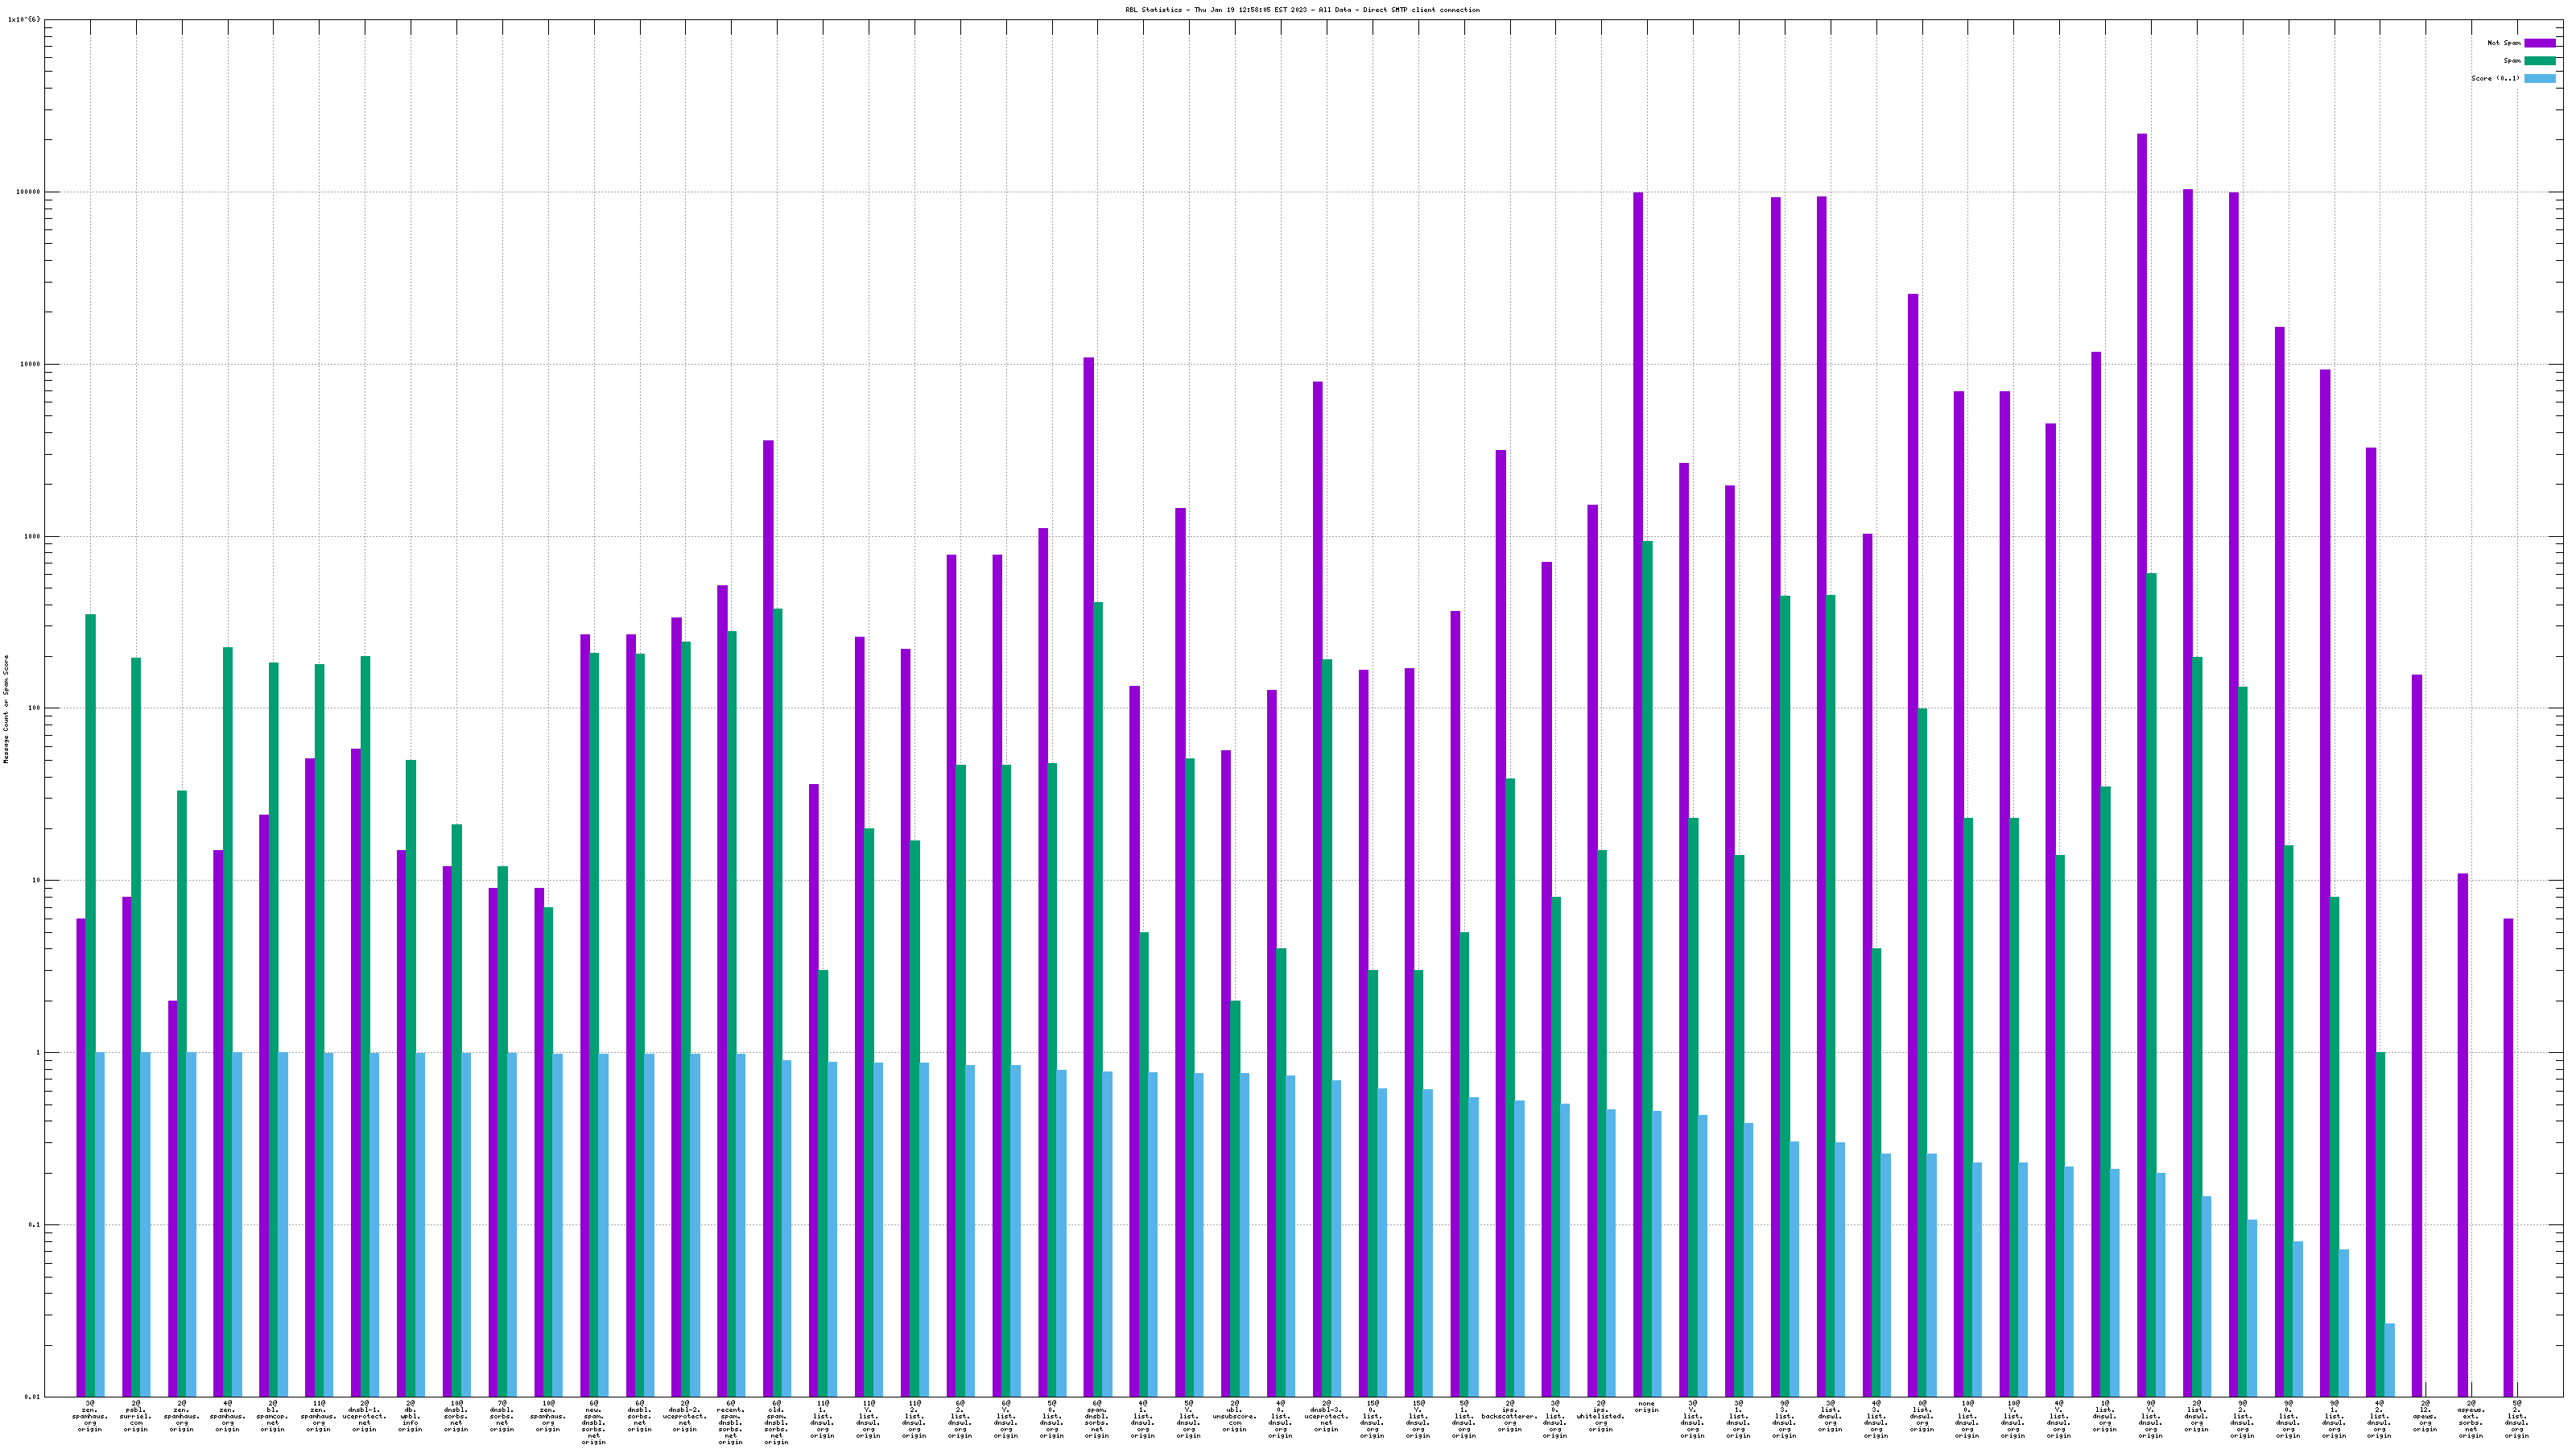
Task: Click the 0.1 y-axis tick label
Action: tap(32, 1225)
